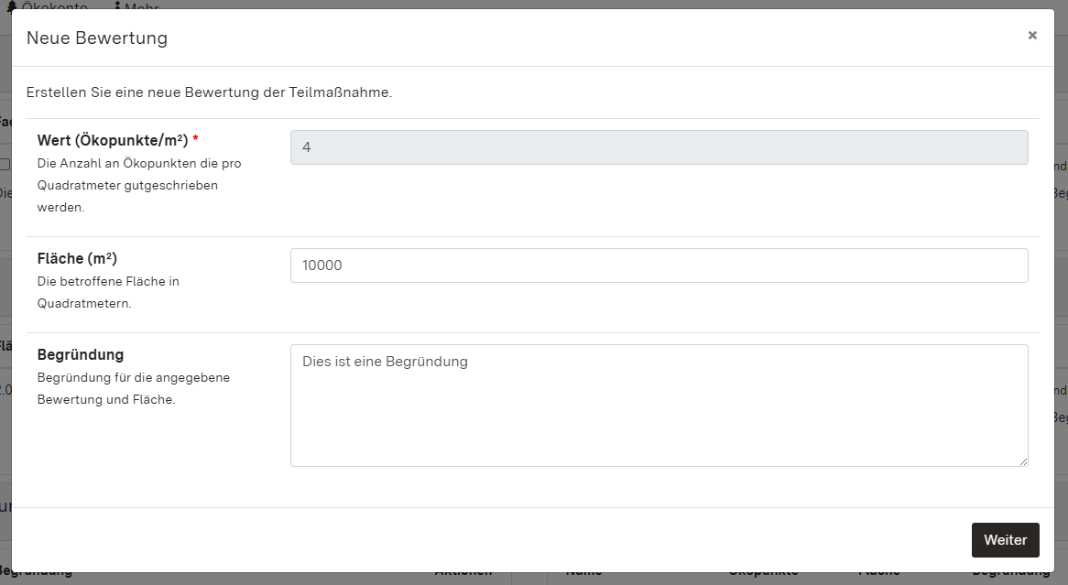
Task: Focus the Fläche field containing 10000
Action: pyautogui.click(x=659, y=265)
